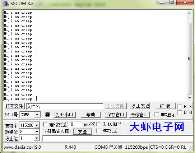The height and width of the screenshot is (153, 195).
Task: Minimize the SSCOM 3.3 window
Action: coord(162,2)
